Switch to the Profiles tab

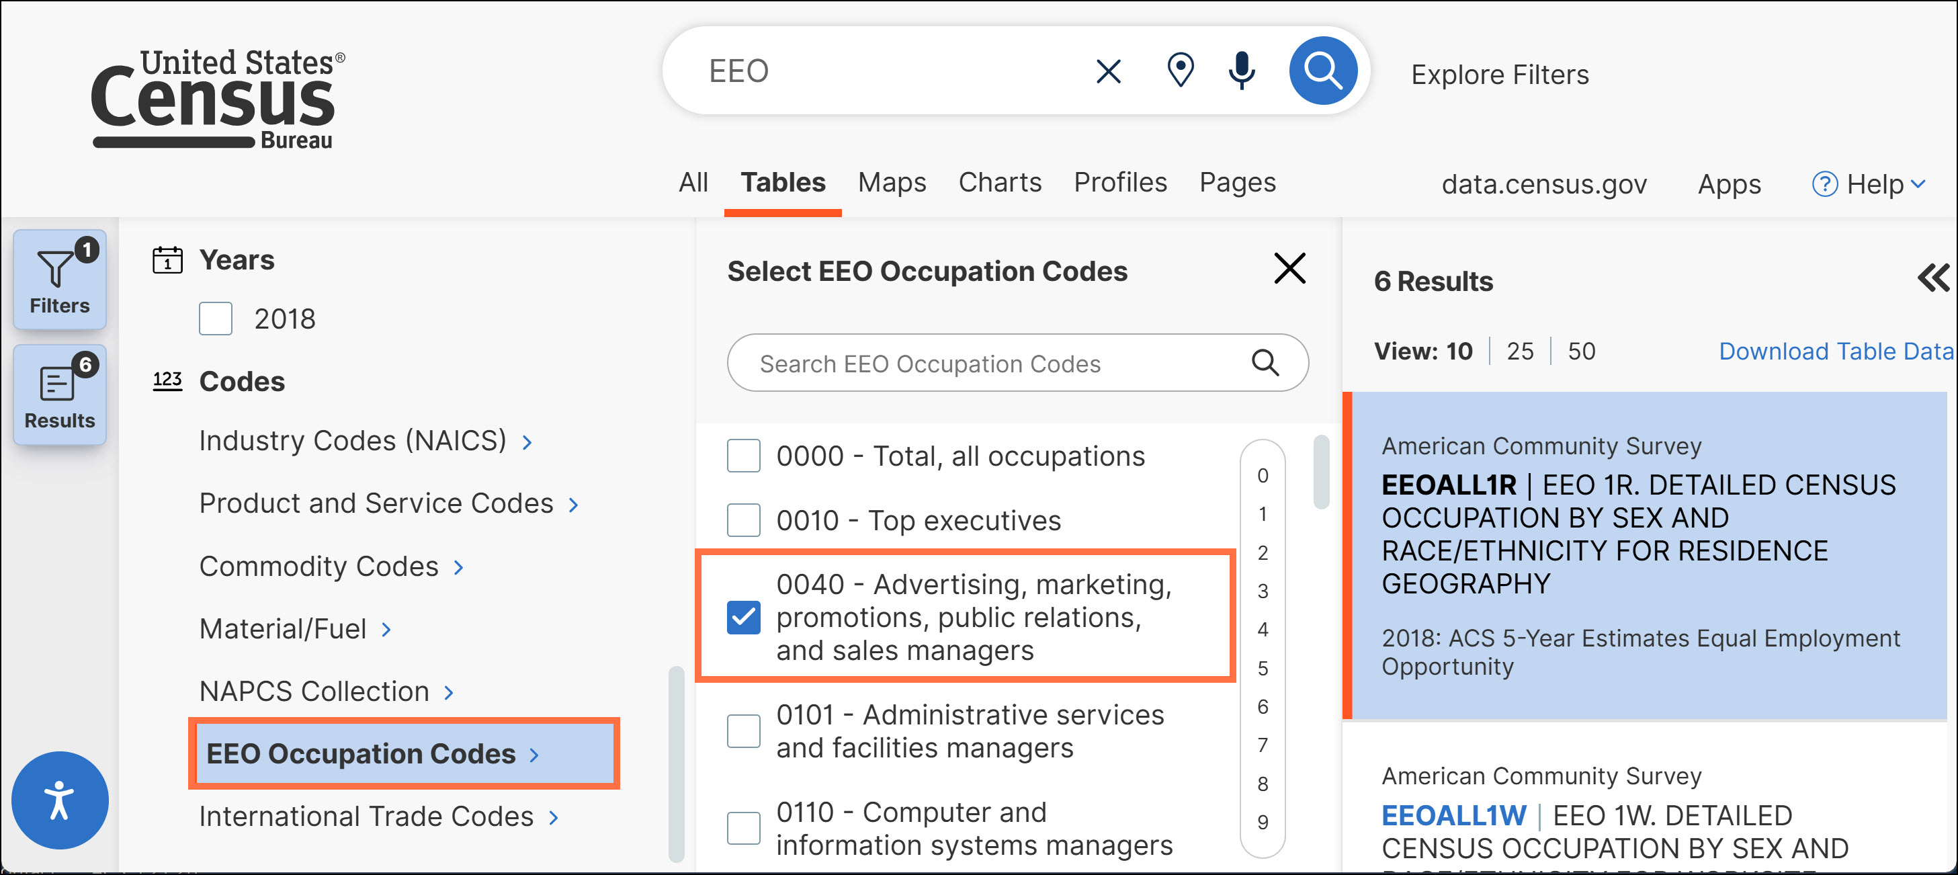point(1119,182)
